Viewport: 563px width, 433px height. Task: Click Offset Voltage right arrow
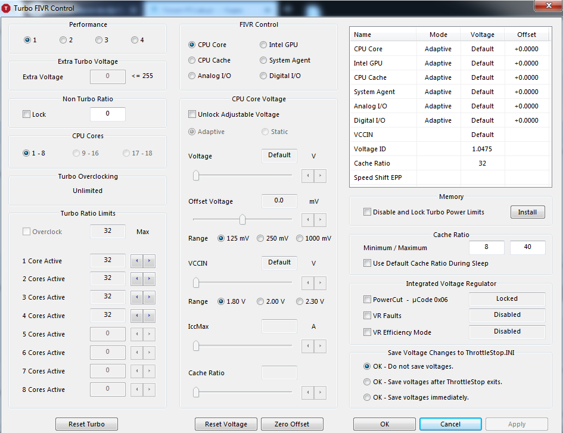point(320,220)
